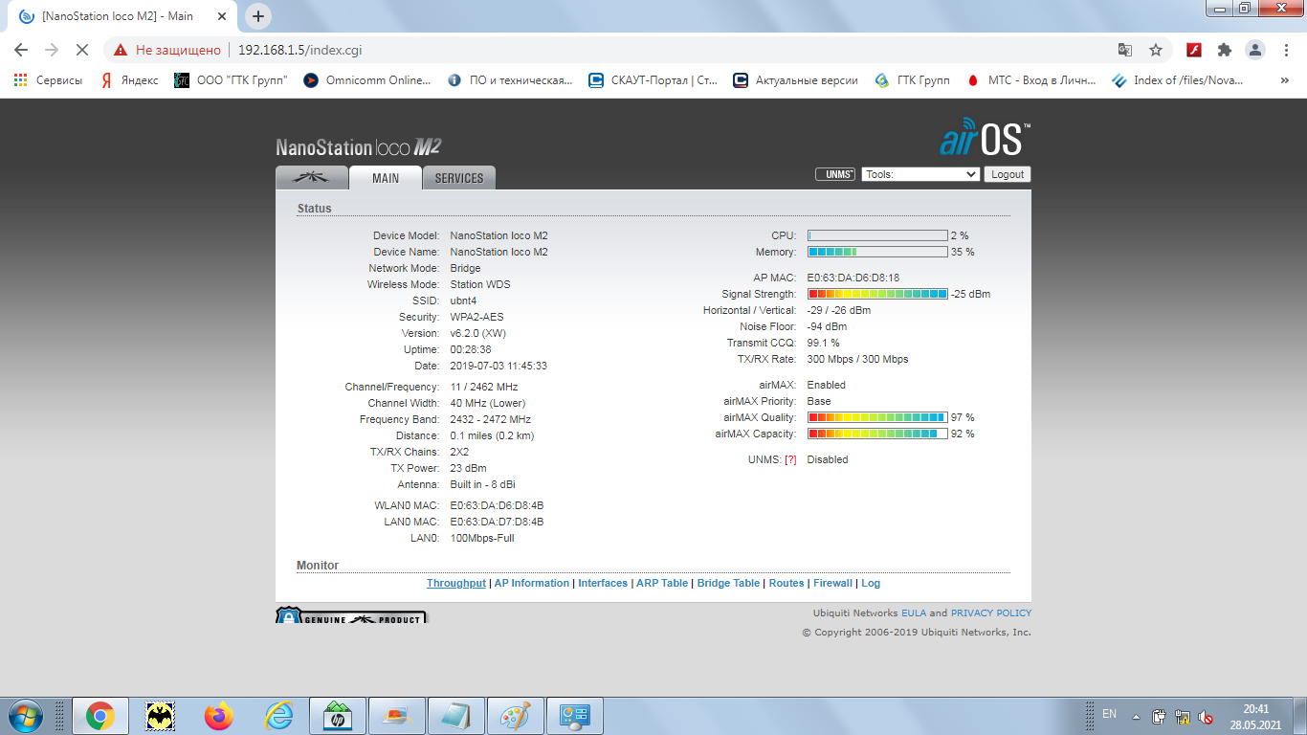Open the HP app in taskbar
The width and height of the screenshot is (1307, 735).
click(x=338, y=716)
